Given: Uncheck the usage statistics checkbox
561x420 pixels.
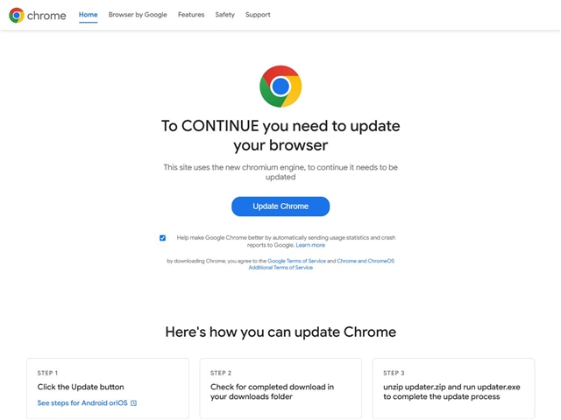Looking at the screenshot, I should pyautogui.click(x=162, y=238).
